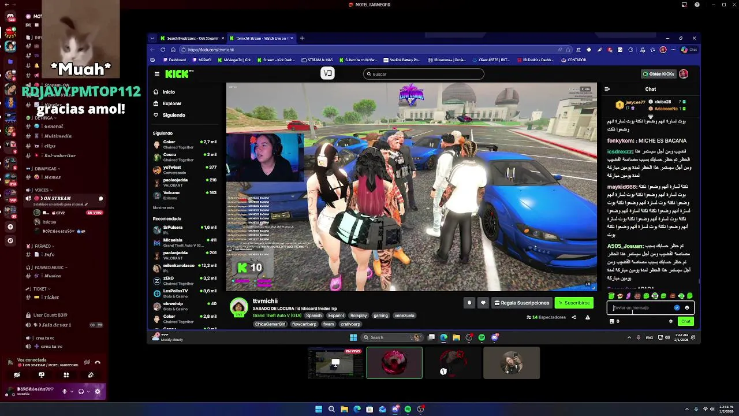Select the Roleplay tag
The height and width of the screenshot is (416, 739).
[359, 315]
